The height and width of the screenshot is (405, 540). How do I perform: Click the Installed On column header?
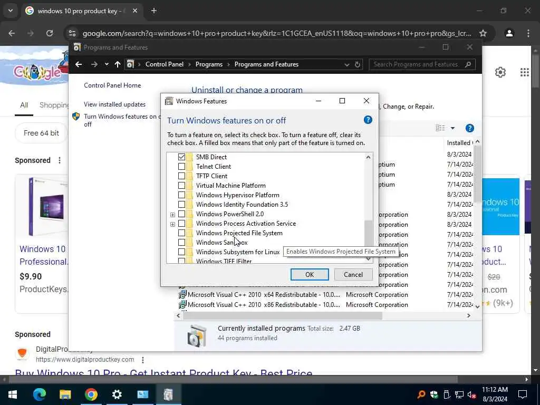click(459, 142)
